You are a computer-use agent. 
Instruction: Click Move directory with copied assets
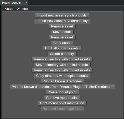62,65
